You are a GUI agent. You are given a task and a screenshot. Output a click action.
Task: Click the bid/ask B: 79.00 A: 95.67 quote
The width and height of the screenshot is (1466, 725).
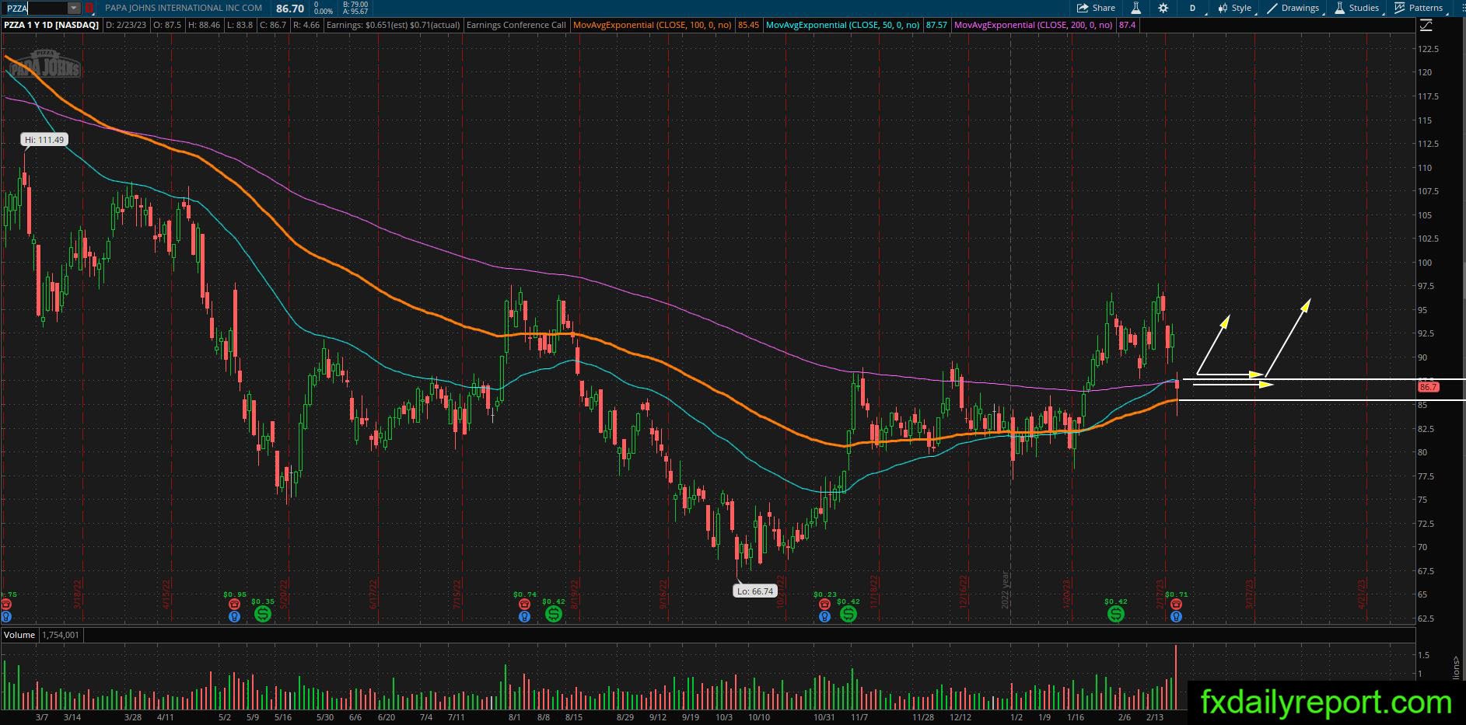click(x=355, y=8)
